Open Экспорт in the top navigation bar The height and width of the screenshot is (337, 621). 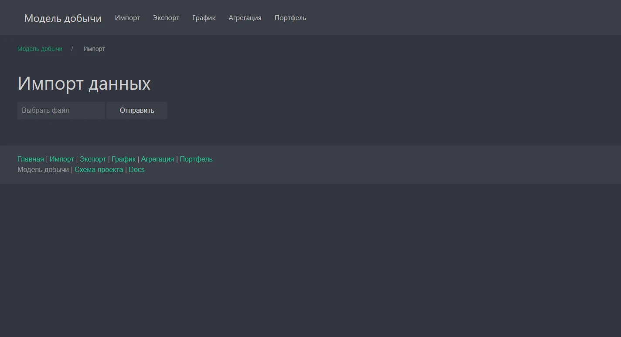[166, 18]
